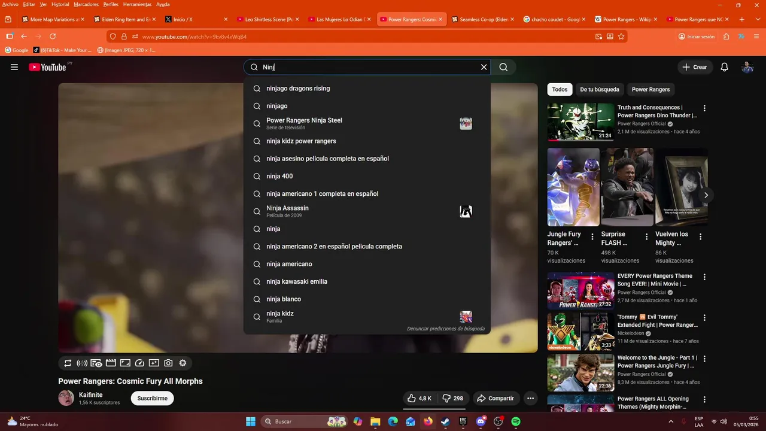Switch to the Seamless Co-op tab
Screen dimensions: 766x431
(x=484, y=19)
